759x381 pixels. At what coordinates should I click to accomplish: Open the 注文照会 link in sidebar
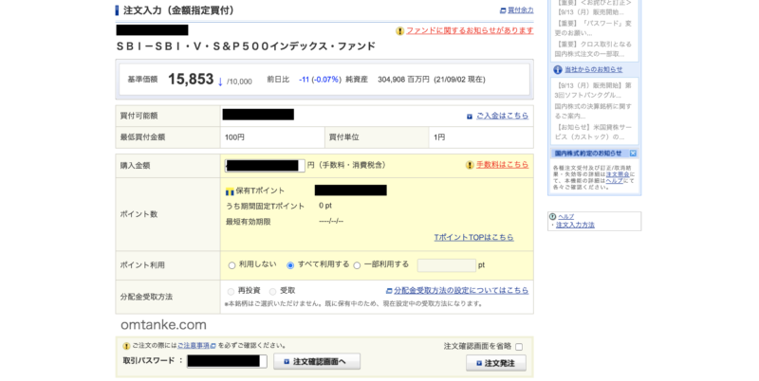tap(619, 174)
